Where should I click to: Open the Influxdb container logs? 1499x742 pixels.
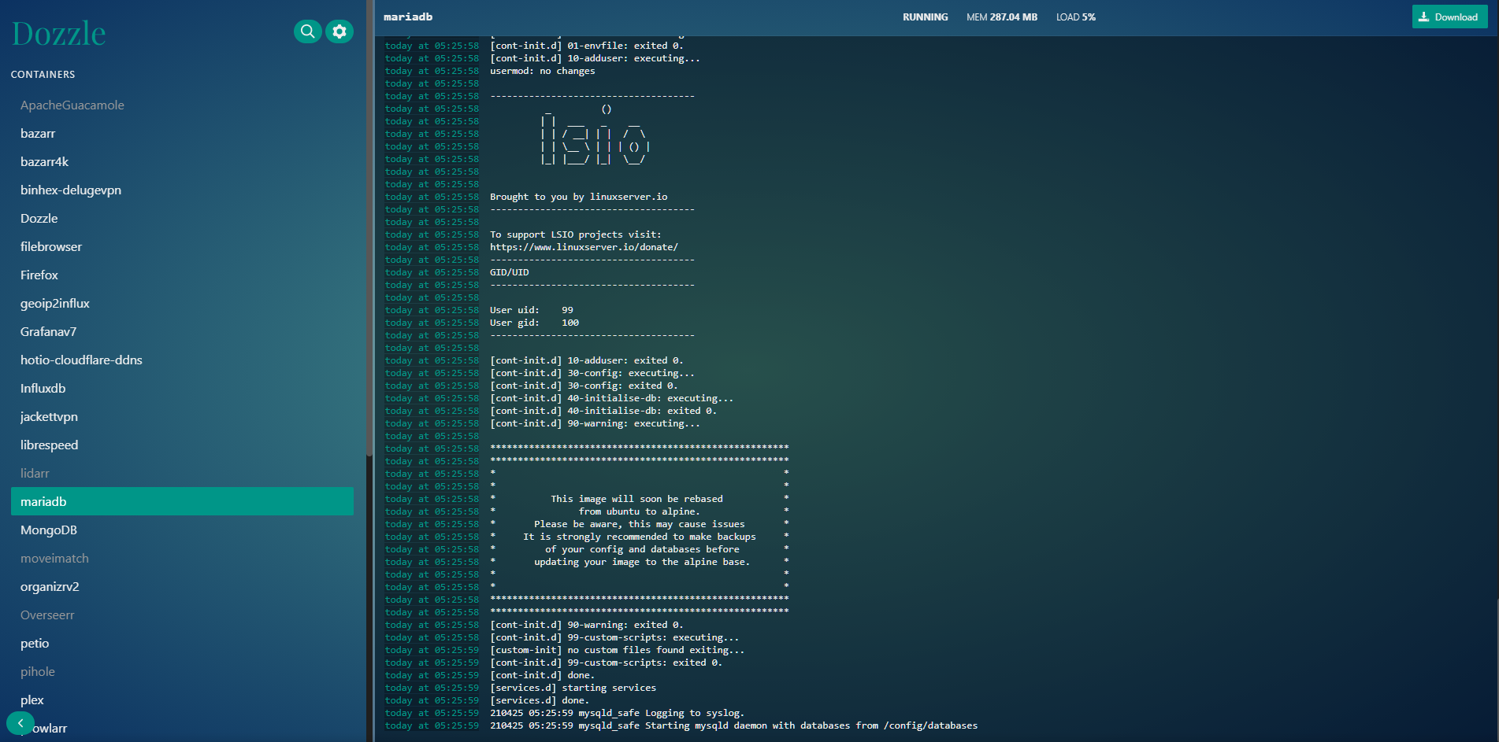pyautogui.click(x=43, y=389)
